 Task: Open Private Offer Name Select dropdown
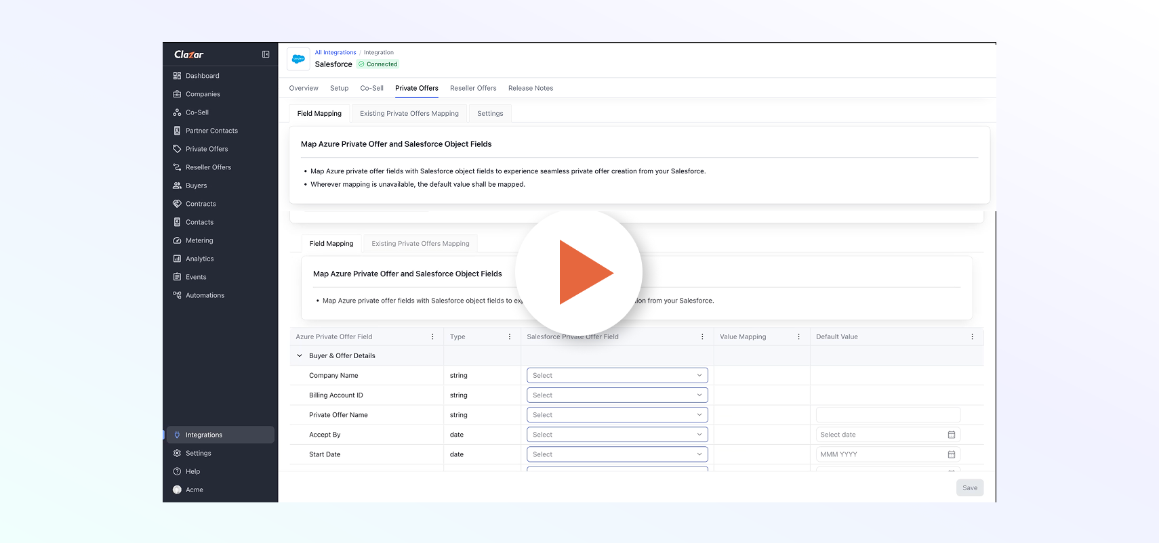pyautogui.click(x=617, y=414)
